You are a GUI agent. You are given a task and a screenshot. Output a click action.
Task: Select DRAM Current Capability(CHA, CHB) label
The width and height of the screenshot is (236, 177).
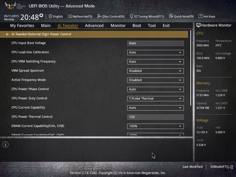(38, 126)
